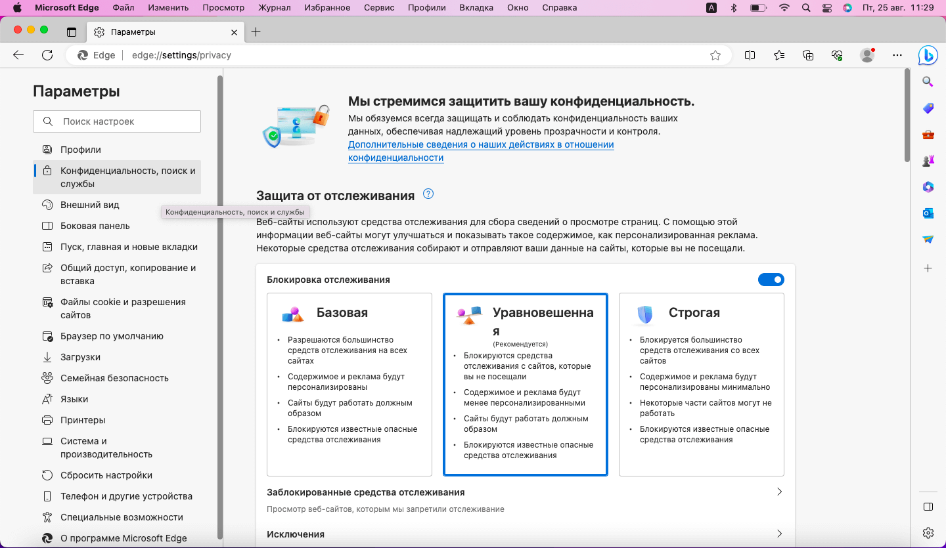
Task: Click the Wi-Fi status icon
Action: point(784,8)
